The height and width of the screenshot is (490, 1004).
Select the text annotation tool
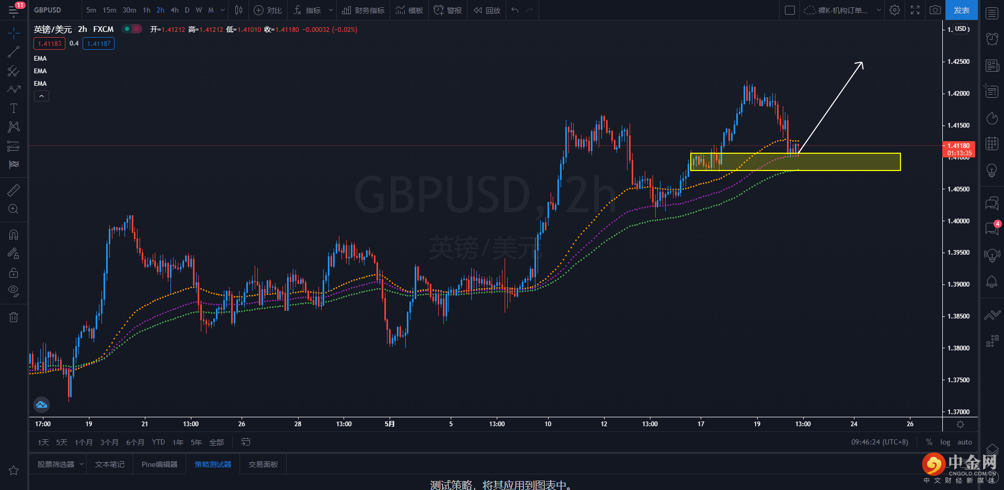pyautogui.click(x=14, y=108)
